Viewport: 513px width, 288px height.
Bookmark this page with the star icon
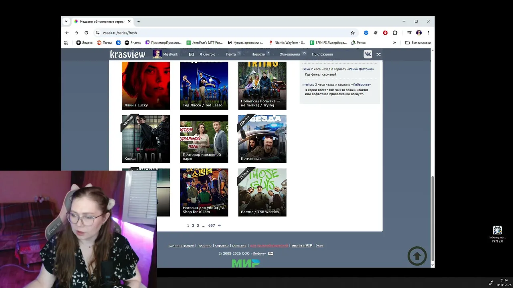353,33
